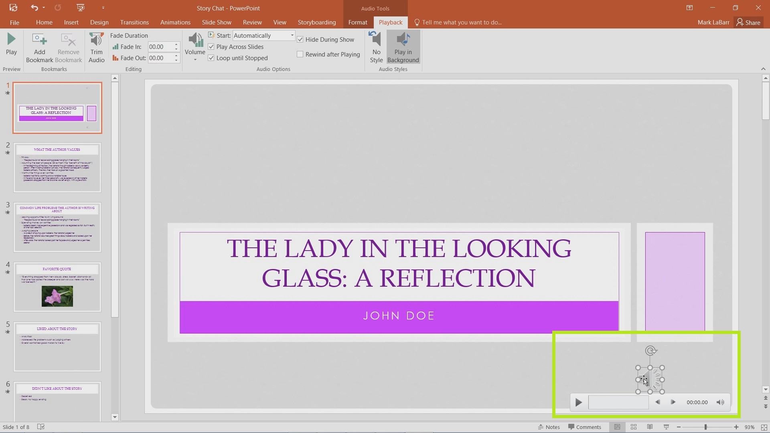Viewport: 770px width, 433px height.
Task: Toggle Rewind after Playing checkbox
Action: [x=300, y=54]
